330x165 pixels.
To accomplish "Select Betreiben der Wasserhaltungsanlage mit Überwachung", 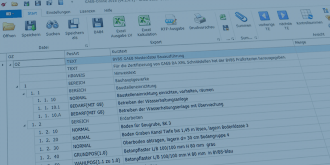I will (x=171, y=108).
